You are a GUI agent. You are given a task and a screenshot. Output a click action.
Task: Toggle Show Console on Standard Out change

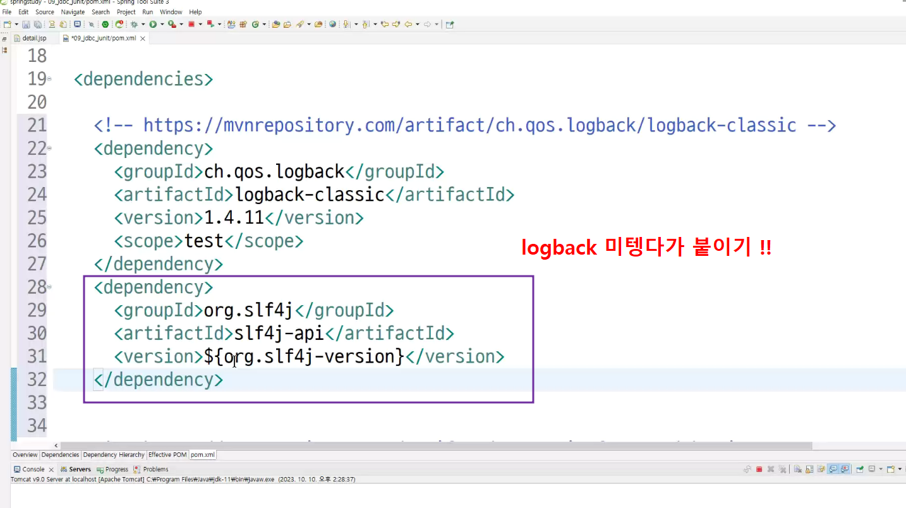click(833, 469)
